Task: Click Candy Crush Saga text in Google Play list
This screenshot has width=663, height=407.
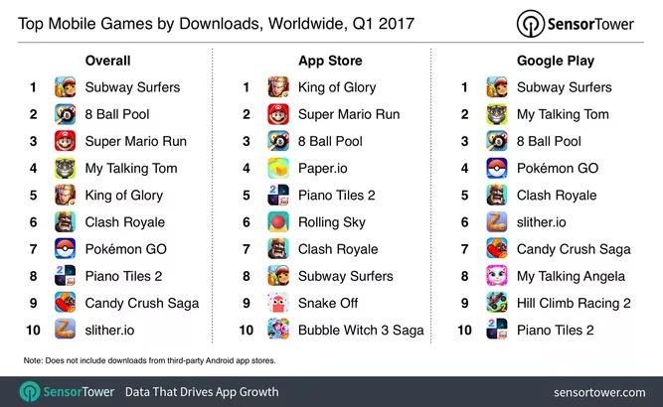Action: [x=574, y=249]
